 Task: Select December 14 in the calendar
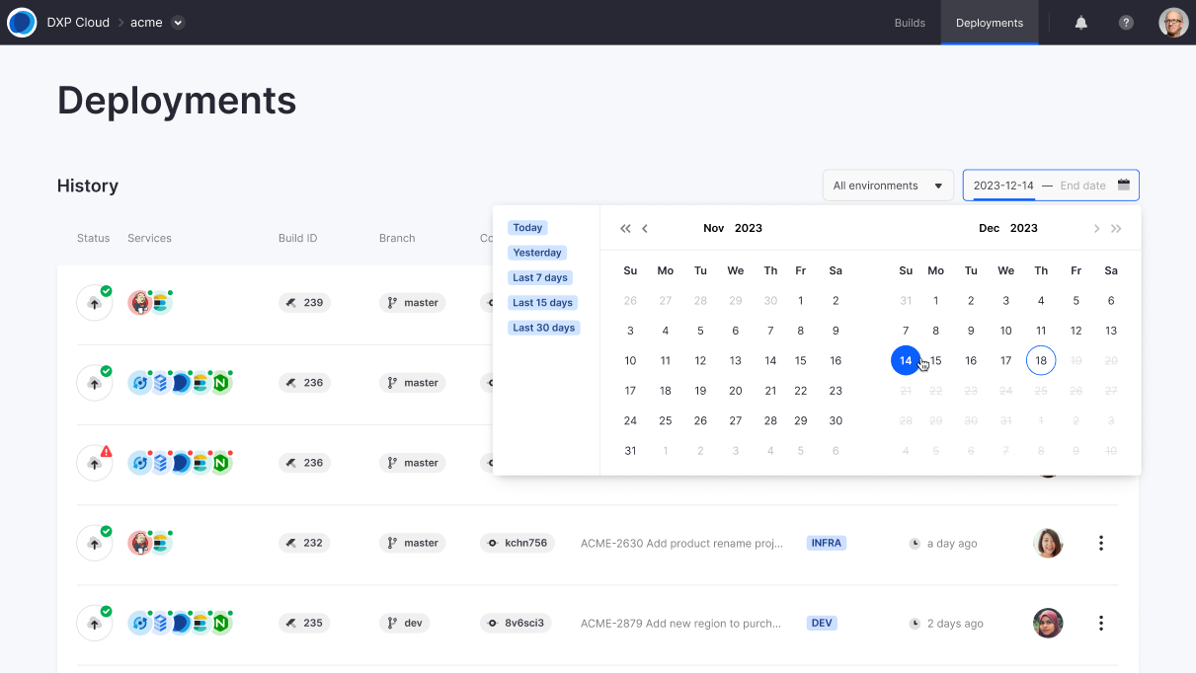[x=906, y=361]
